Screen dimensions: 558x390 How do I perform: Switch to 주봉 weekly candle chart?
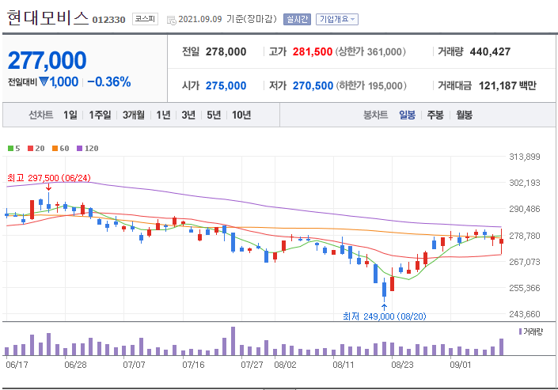(x=435, y=115)
